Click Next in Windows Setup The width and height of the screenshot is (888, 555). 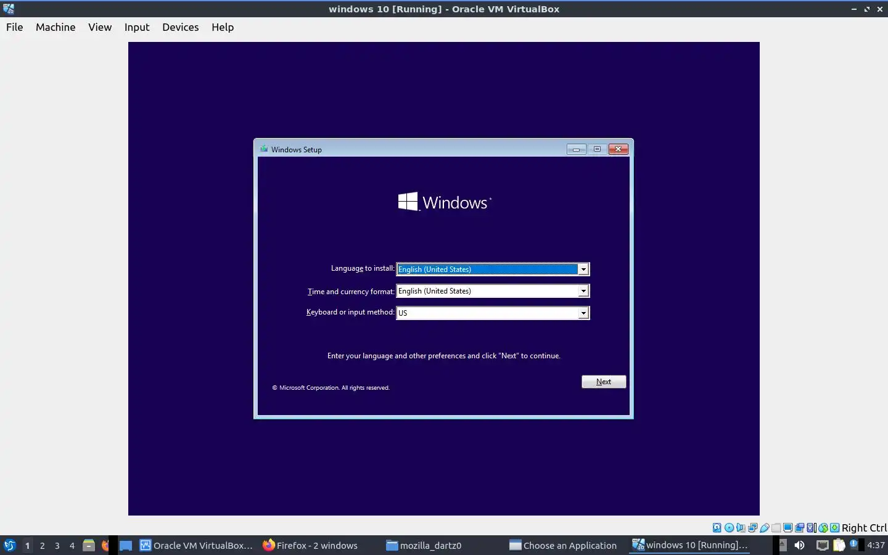coord(604,382)
